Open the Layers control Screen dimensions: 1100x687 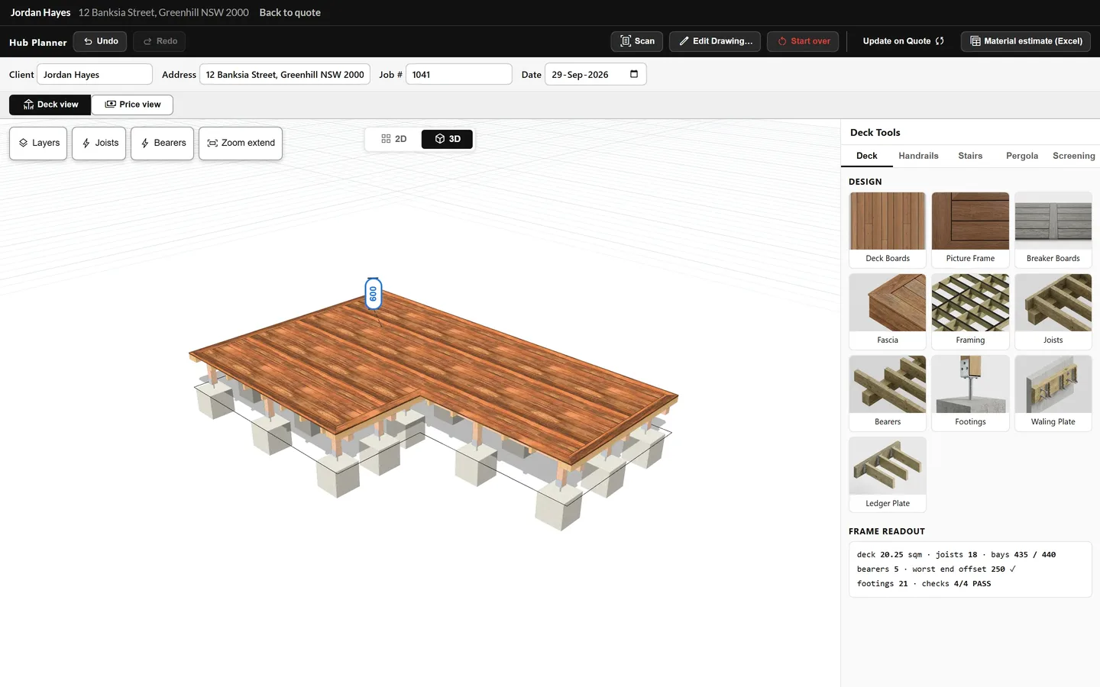click(x=38, y=144)
